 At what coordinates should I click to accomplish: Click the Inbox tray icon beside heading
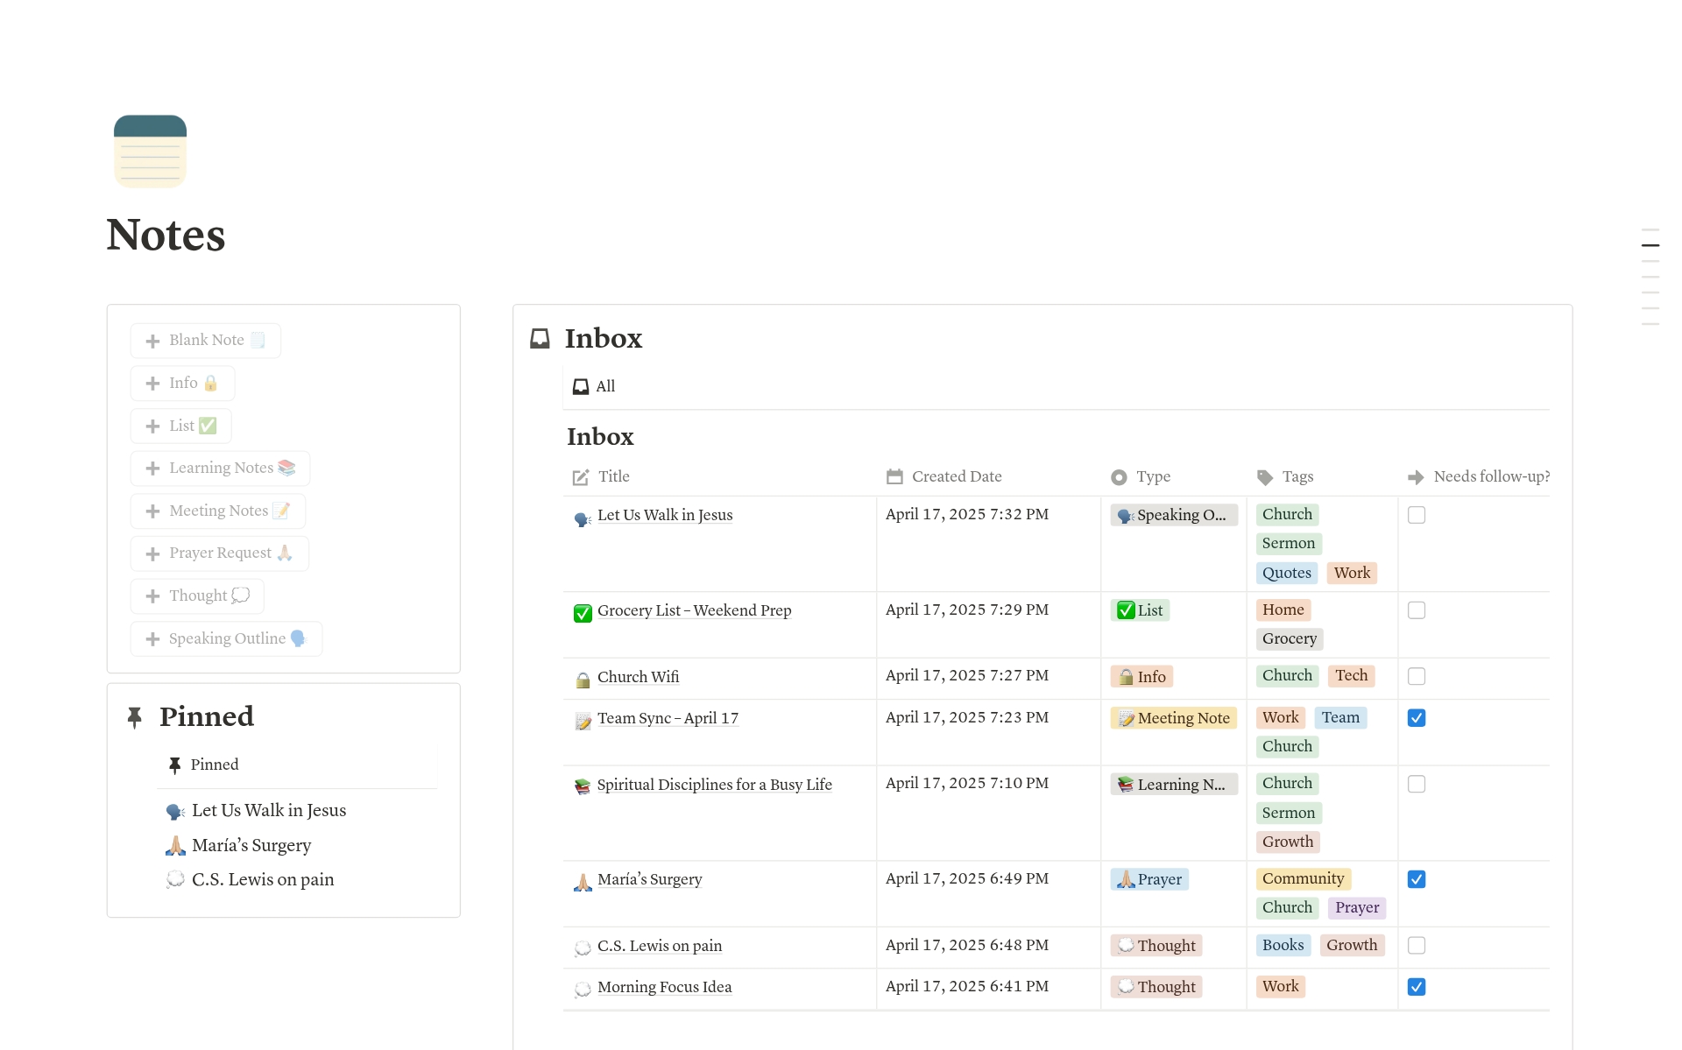point(540,338)
